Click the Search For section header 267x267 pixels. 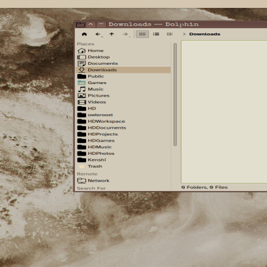coord(91,188)
